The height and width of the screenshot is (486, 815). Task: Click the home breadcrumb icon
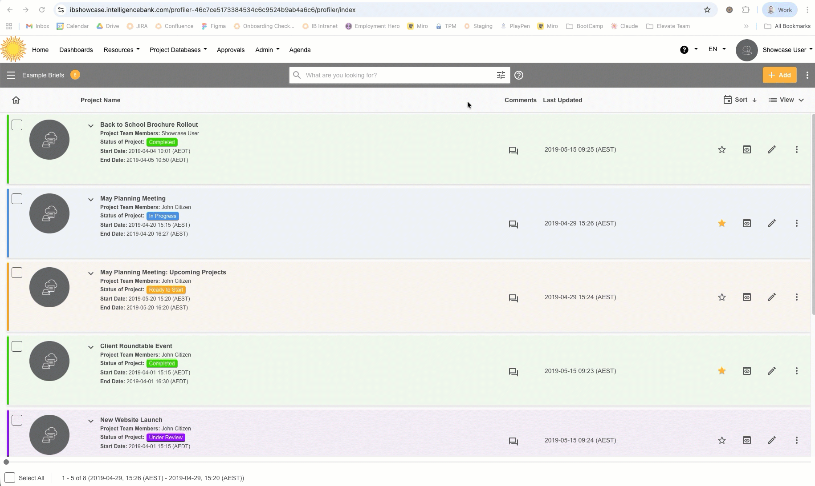click(16, 100)
